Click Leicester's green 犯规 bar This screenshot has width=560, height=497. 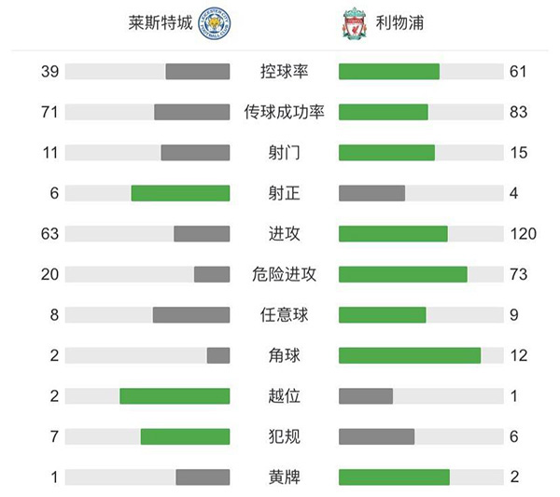[185, 436]
